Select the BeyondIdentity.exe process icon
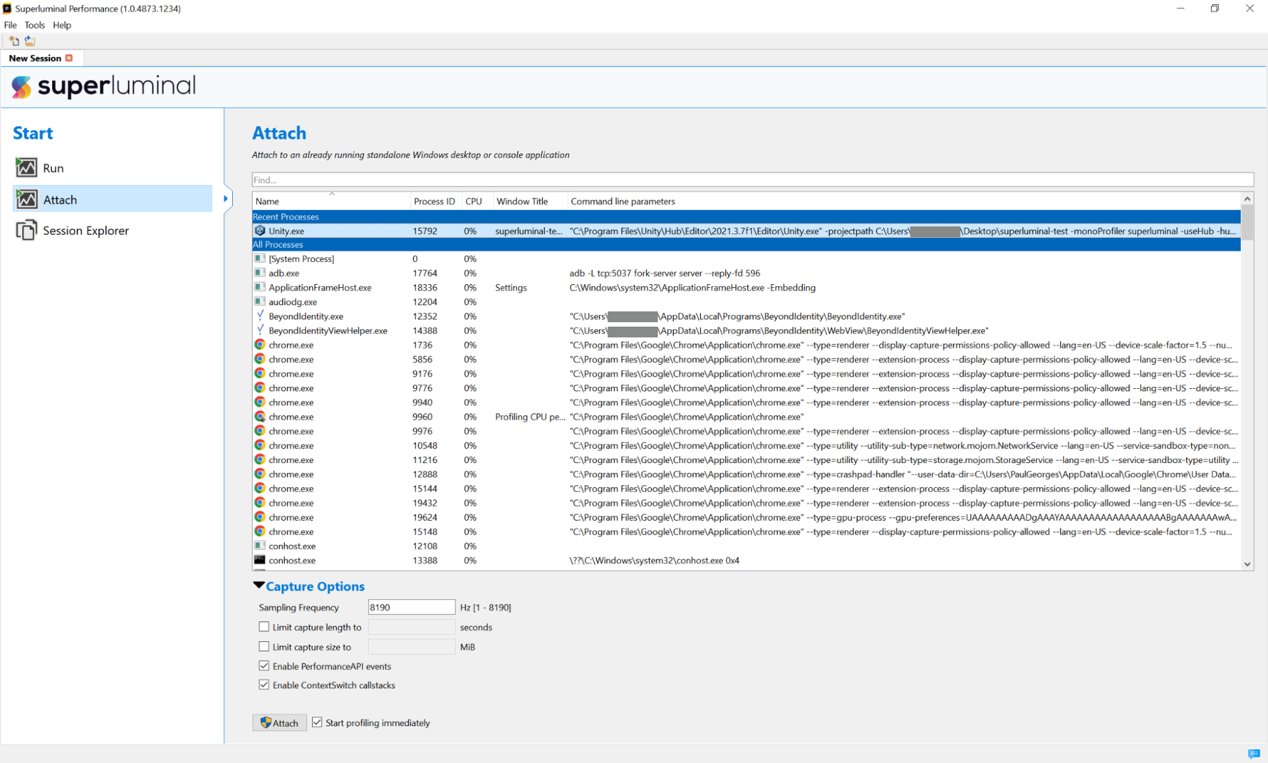 tap(260, 316)
